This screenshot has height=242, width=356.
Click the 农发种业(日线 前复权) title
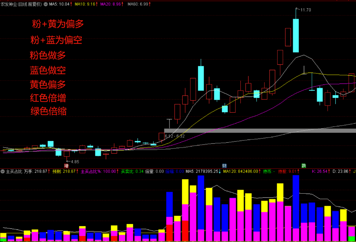(x=21, y=4)
